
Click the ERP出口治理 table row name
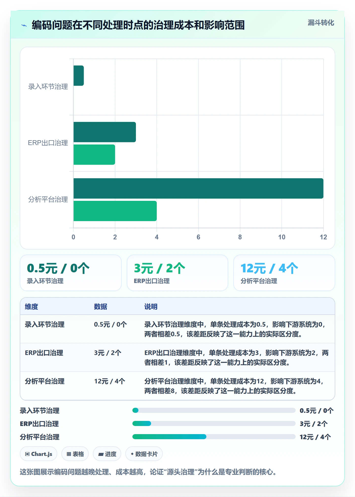coord(44,353)
